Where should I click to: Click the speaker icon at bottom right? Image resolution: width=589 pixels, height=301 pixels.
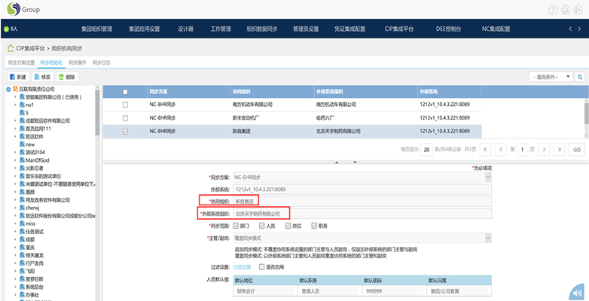point(576,292)
